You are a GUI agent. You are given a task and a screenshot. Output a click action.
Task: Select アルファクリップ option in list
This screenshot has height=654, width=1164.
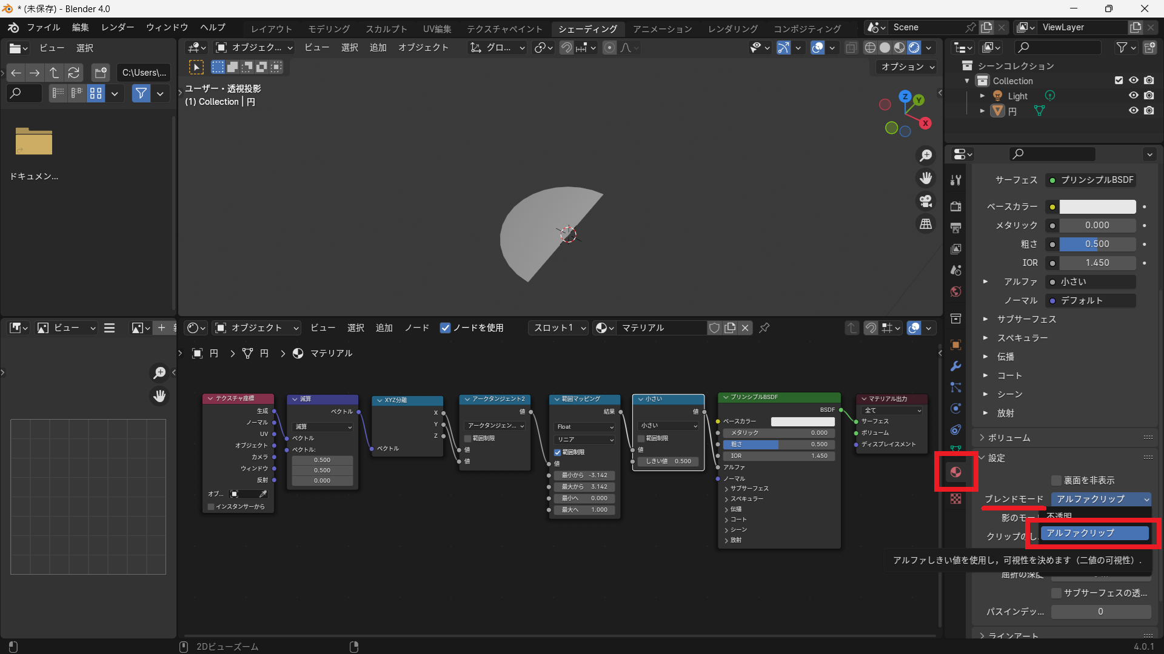coord(1094,533)
